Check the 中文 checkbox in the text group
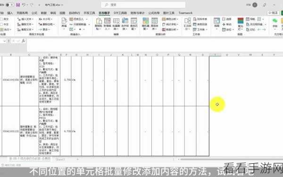283x177 pixels. [1, 24]
